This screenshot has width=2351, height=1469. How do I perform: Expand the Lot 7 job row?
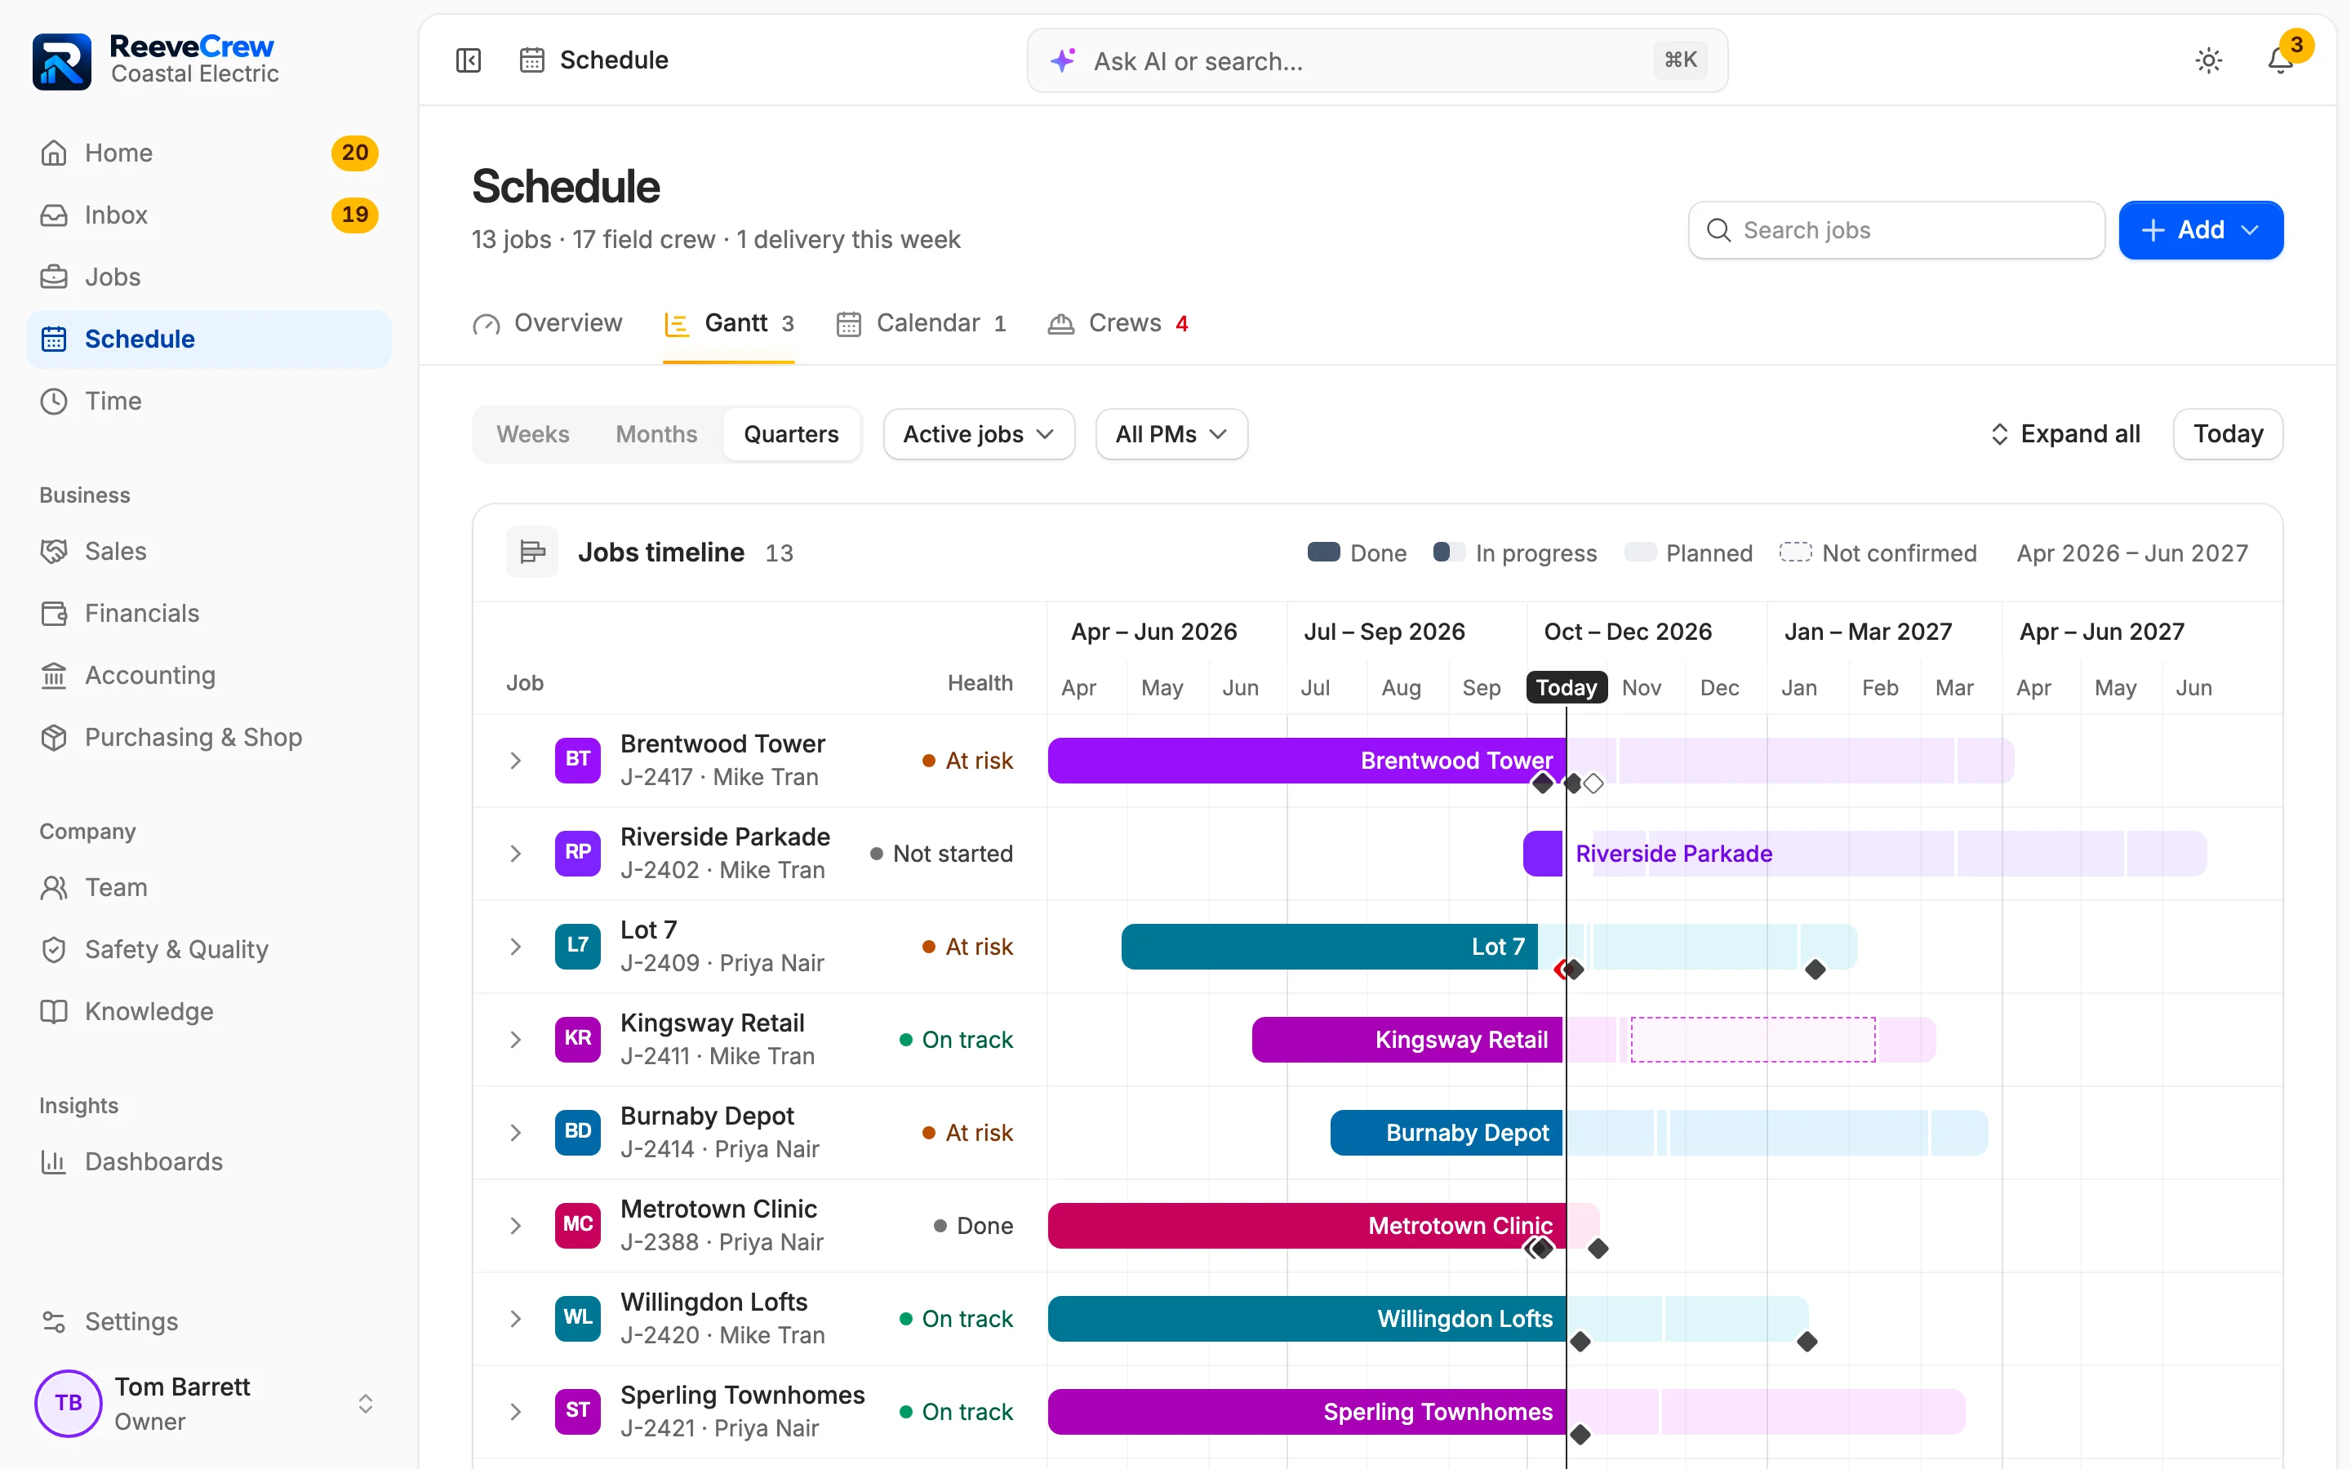pyautogui.click(x=516, y=948)
